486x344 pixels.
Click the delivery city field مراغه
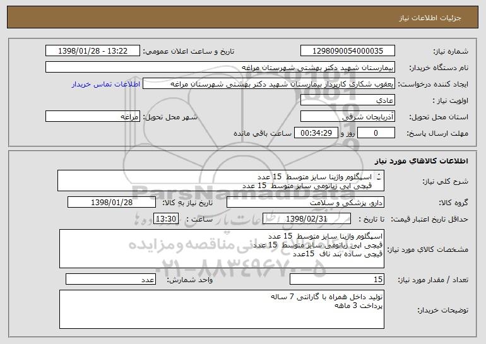pos(93,117)
